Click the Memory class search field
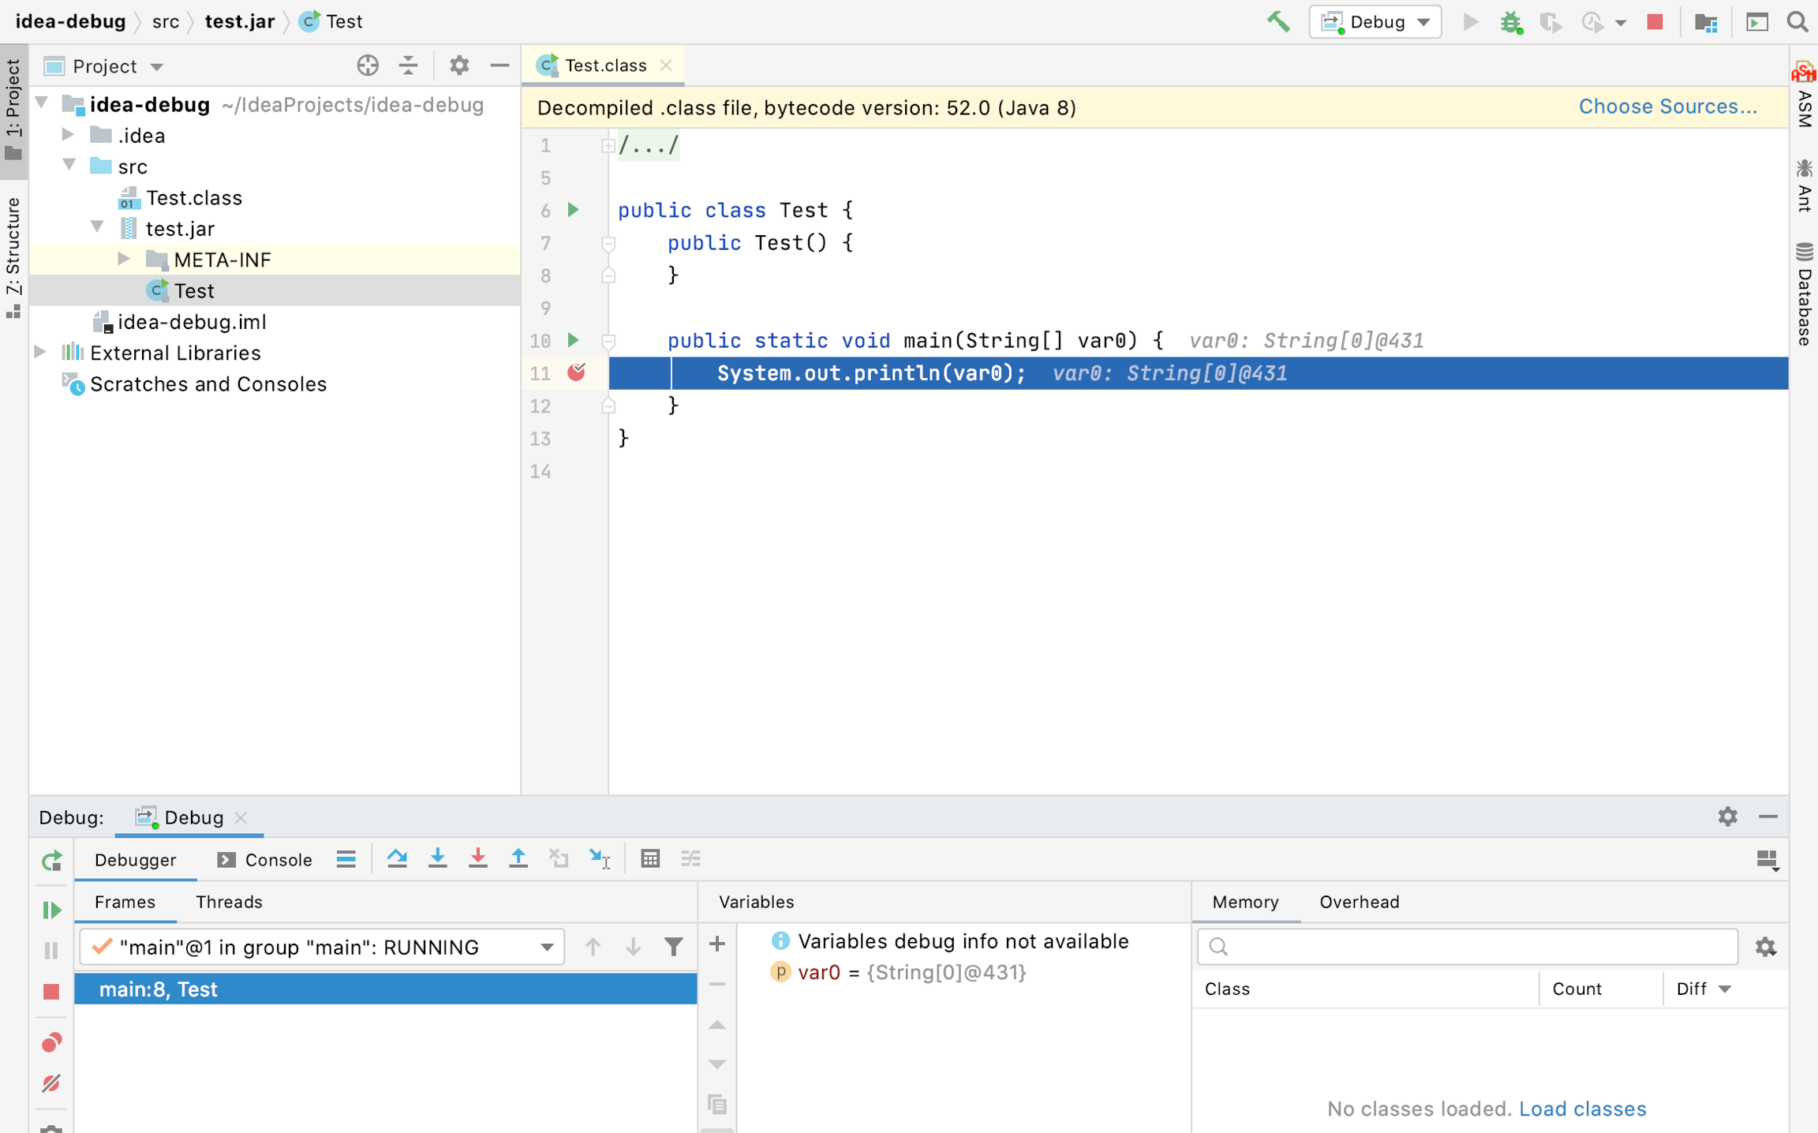 (1468, 946)
